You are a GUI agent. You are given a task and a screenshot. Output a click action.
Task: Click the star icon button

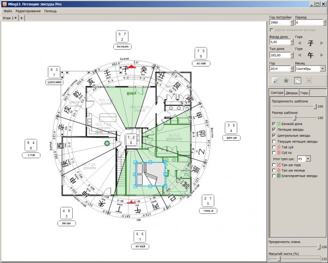click(286, 81)
